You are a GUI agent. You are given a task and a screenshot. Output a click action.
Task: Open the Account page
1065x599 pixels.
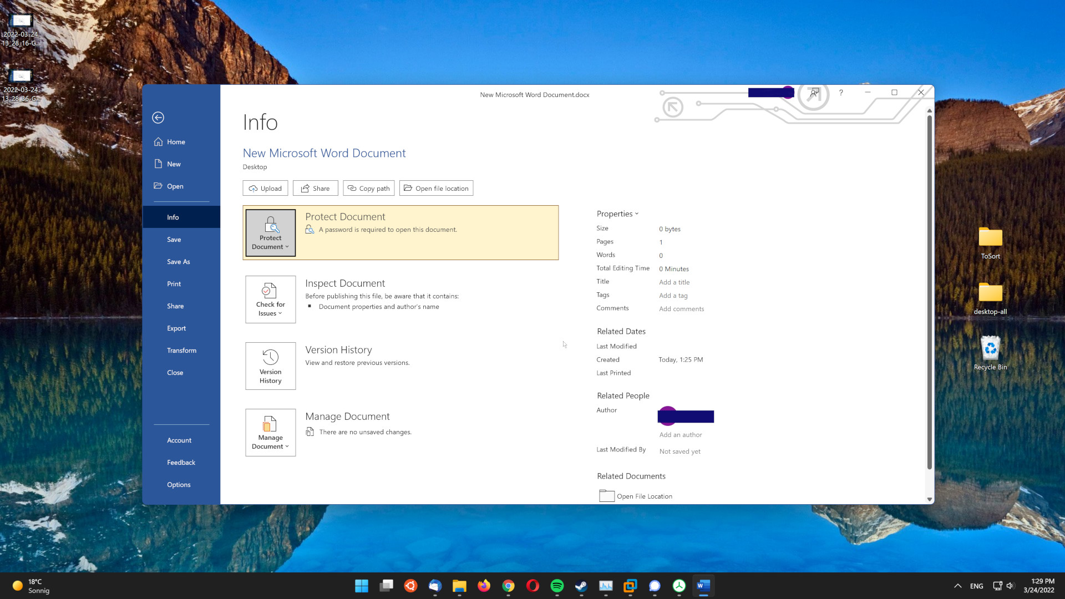(181, 440)
